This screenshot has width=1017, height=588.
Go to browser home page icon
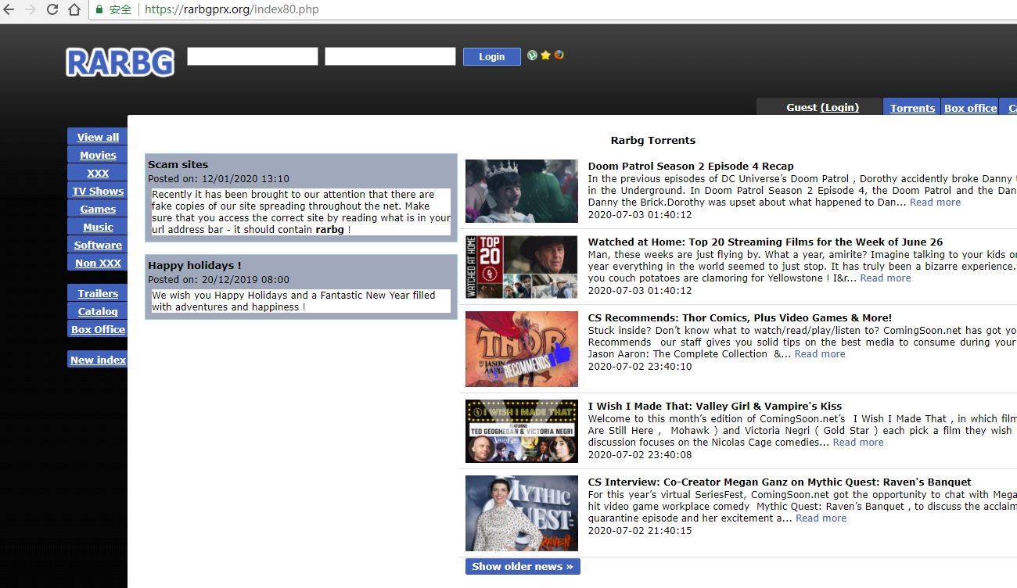pos(74,9)
